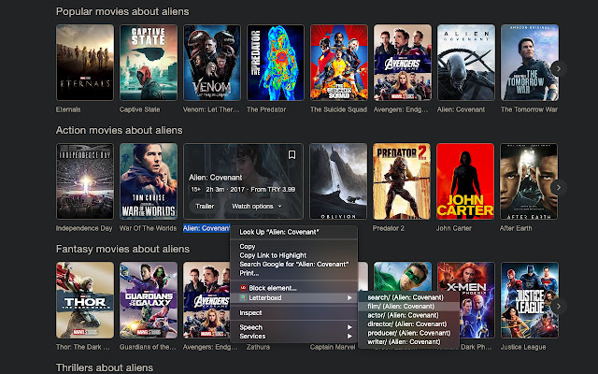Select Inspect in the context menu

tap(293, 313)
